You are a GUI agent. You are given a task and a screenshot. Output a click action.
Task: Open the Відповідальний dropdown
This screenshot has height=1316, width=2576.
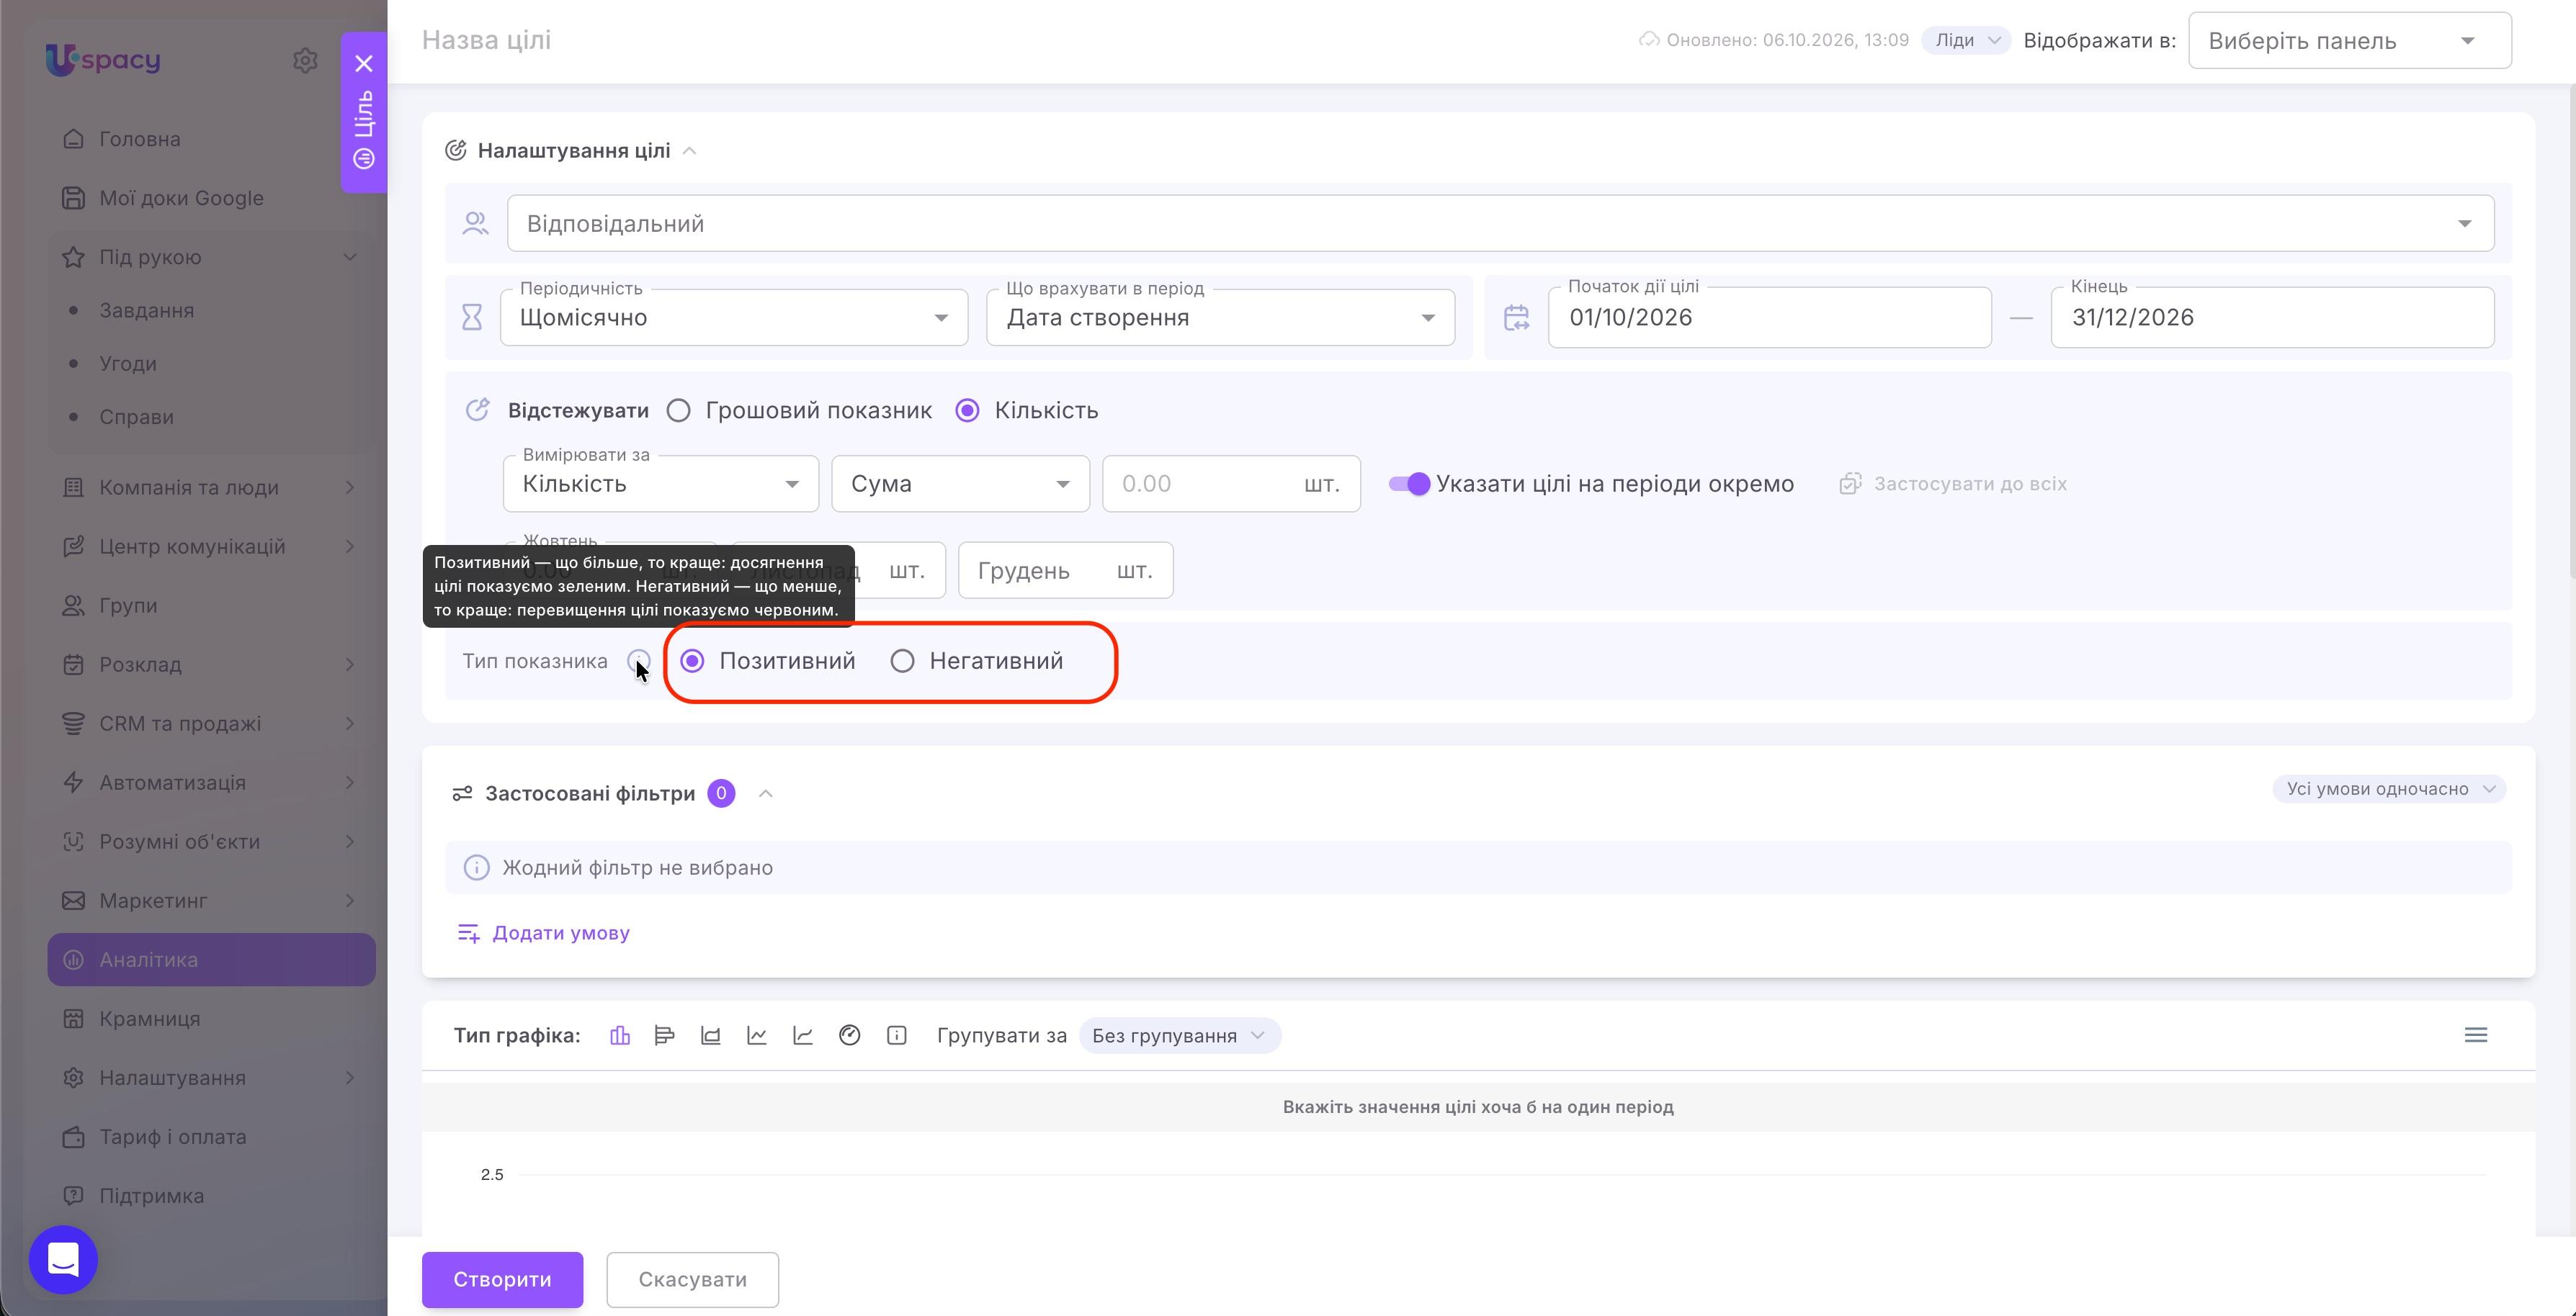(1500, 224)
